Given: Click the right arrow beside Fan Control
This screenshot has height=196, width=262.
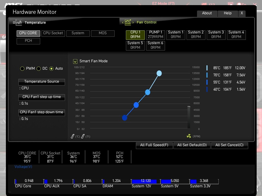Looking at the screenshot, I should tap(133, 22).
